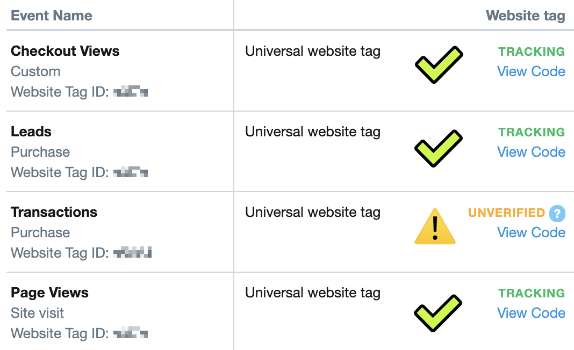574x350 pixels.
Task: Click the TRACKING status for Page Views
Action: [531, 293]
